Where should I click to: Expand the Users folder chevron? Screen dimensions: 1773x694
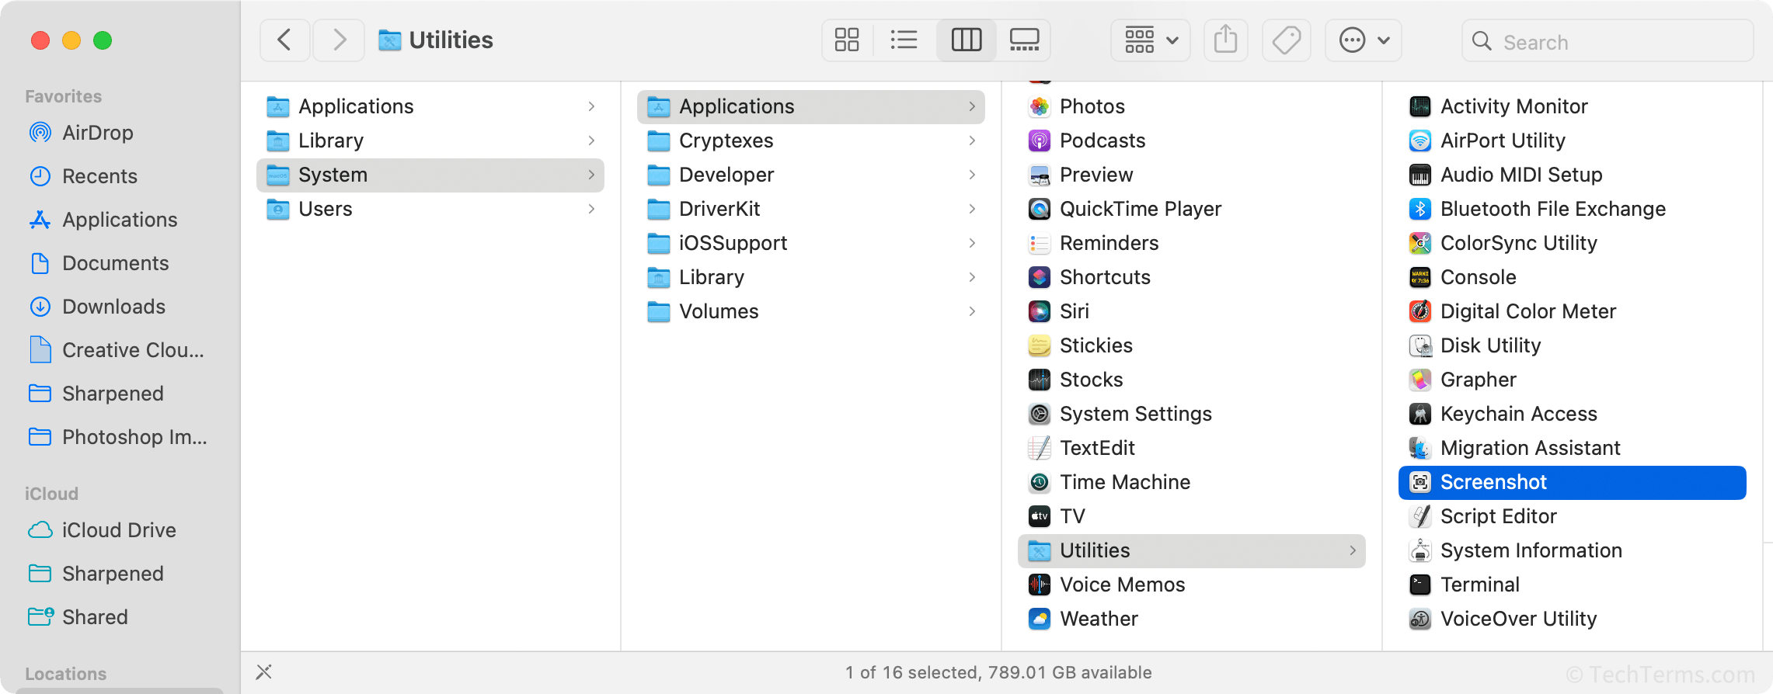[x=591, y=209]
